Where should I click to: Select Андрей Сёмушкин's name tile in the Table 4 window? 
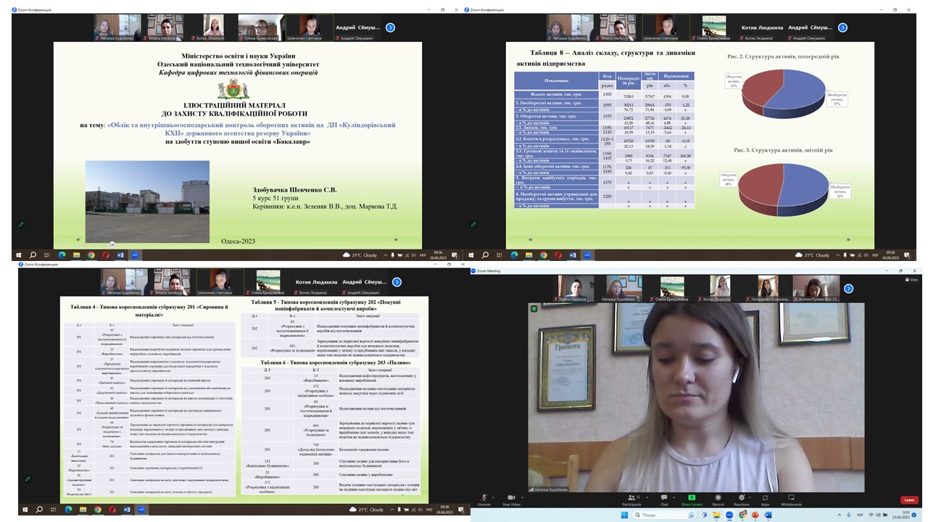362,282
